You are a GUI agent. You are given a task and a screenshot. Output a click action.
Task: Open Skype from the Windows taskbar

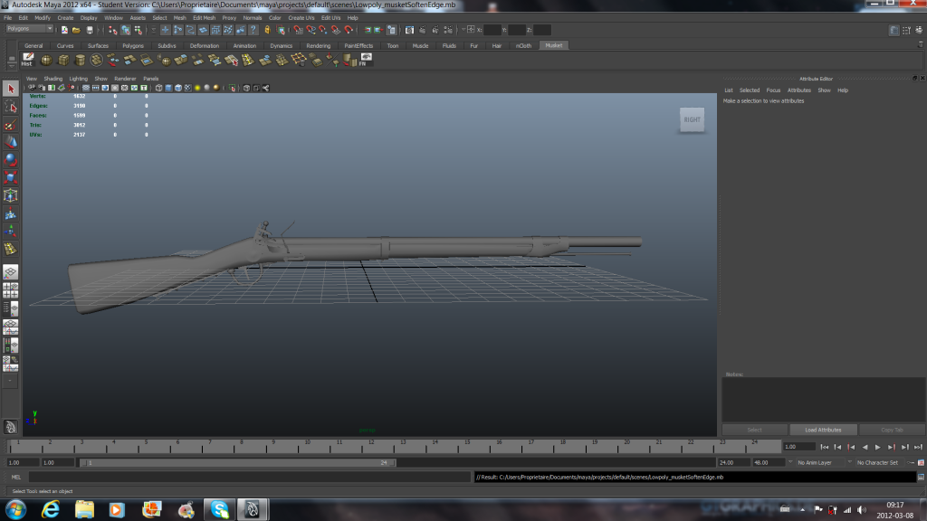pyautogui.click(x=219, y=509)
